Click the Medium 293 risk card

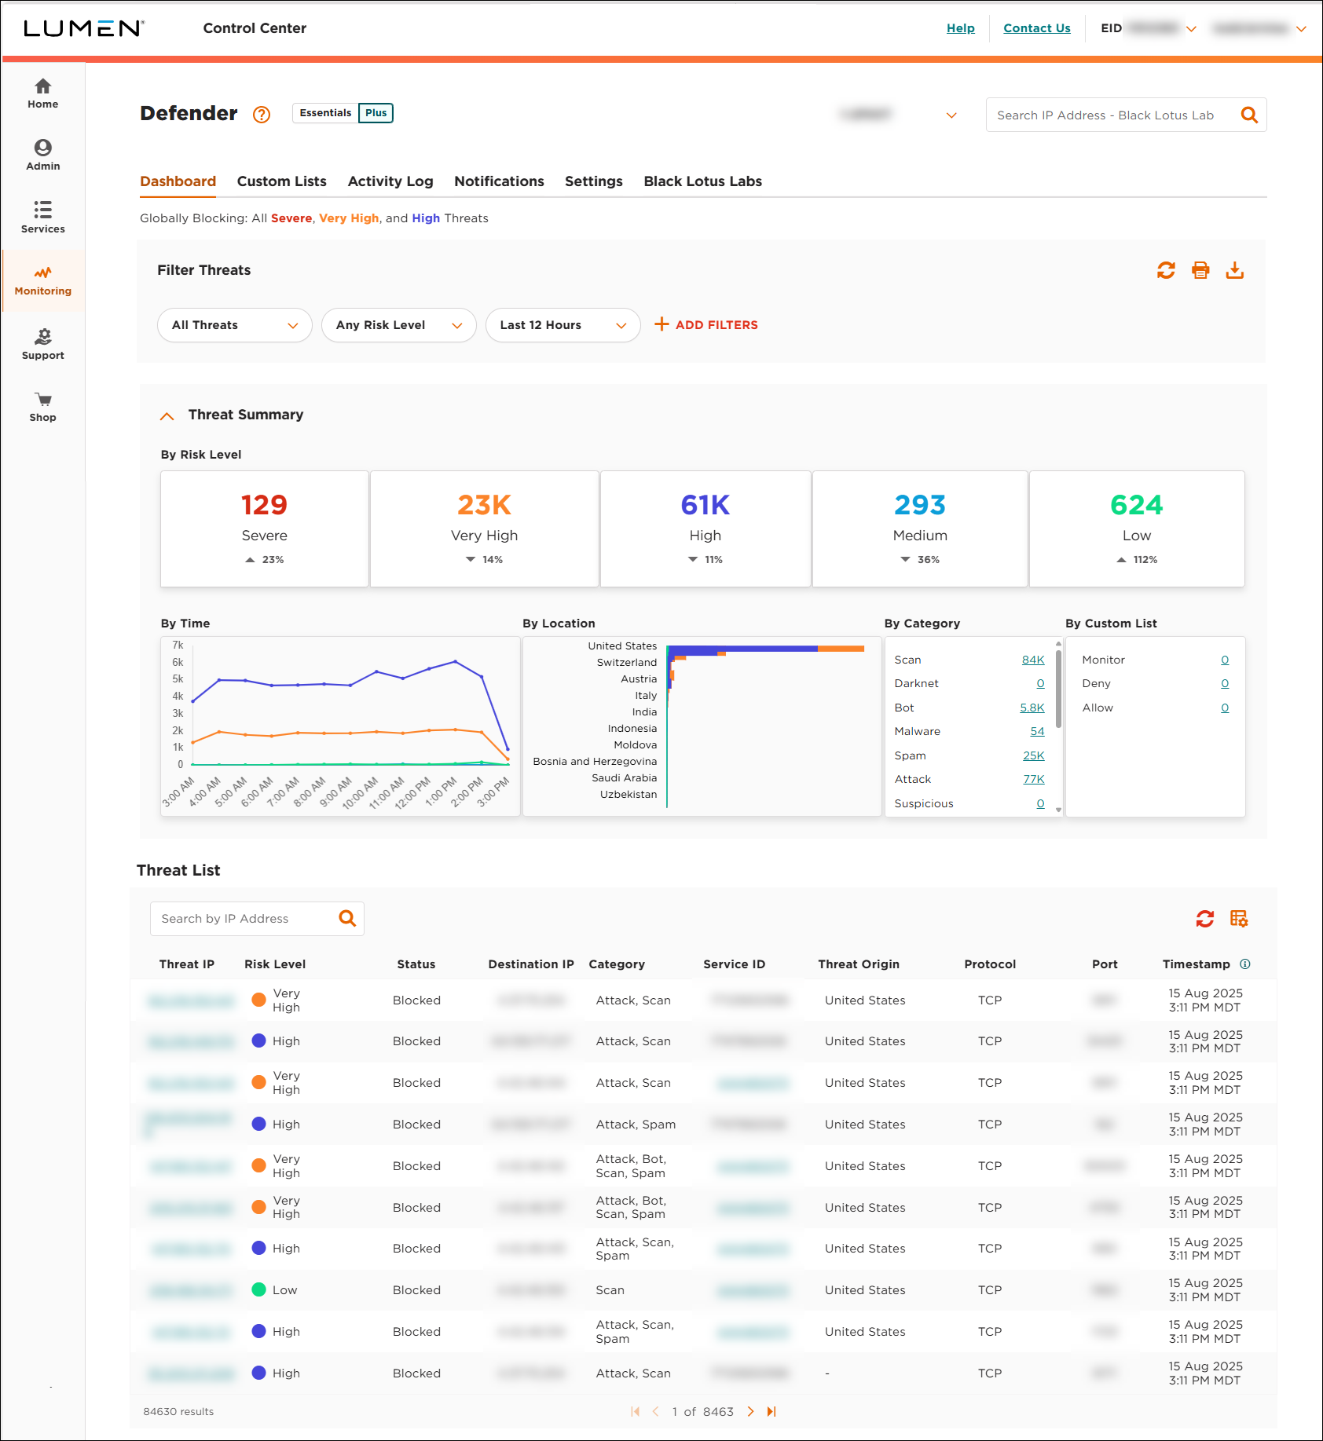920,528
